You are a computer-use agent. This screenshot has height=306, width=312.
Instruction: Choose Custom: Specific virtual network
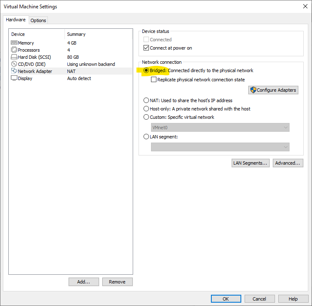click(146, 117)
